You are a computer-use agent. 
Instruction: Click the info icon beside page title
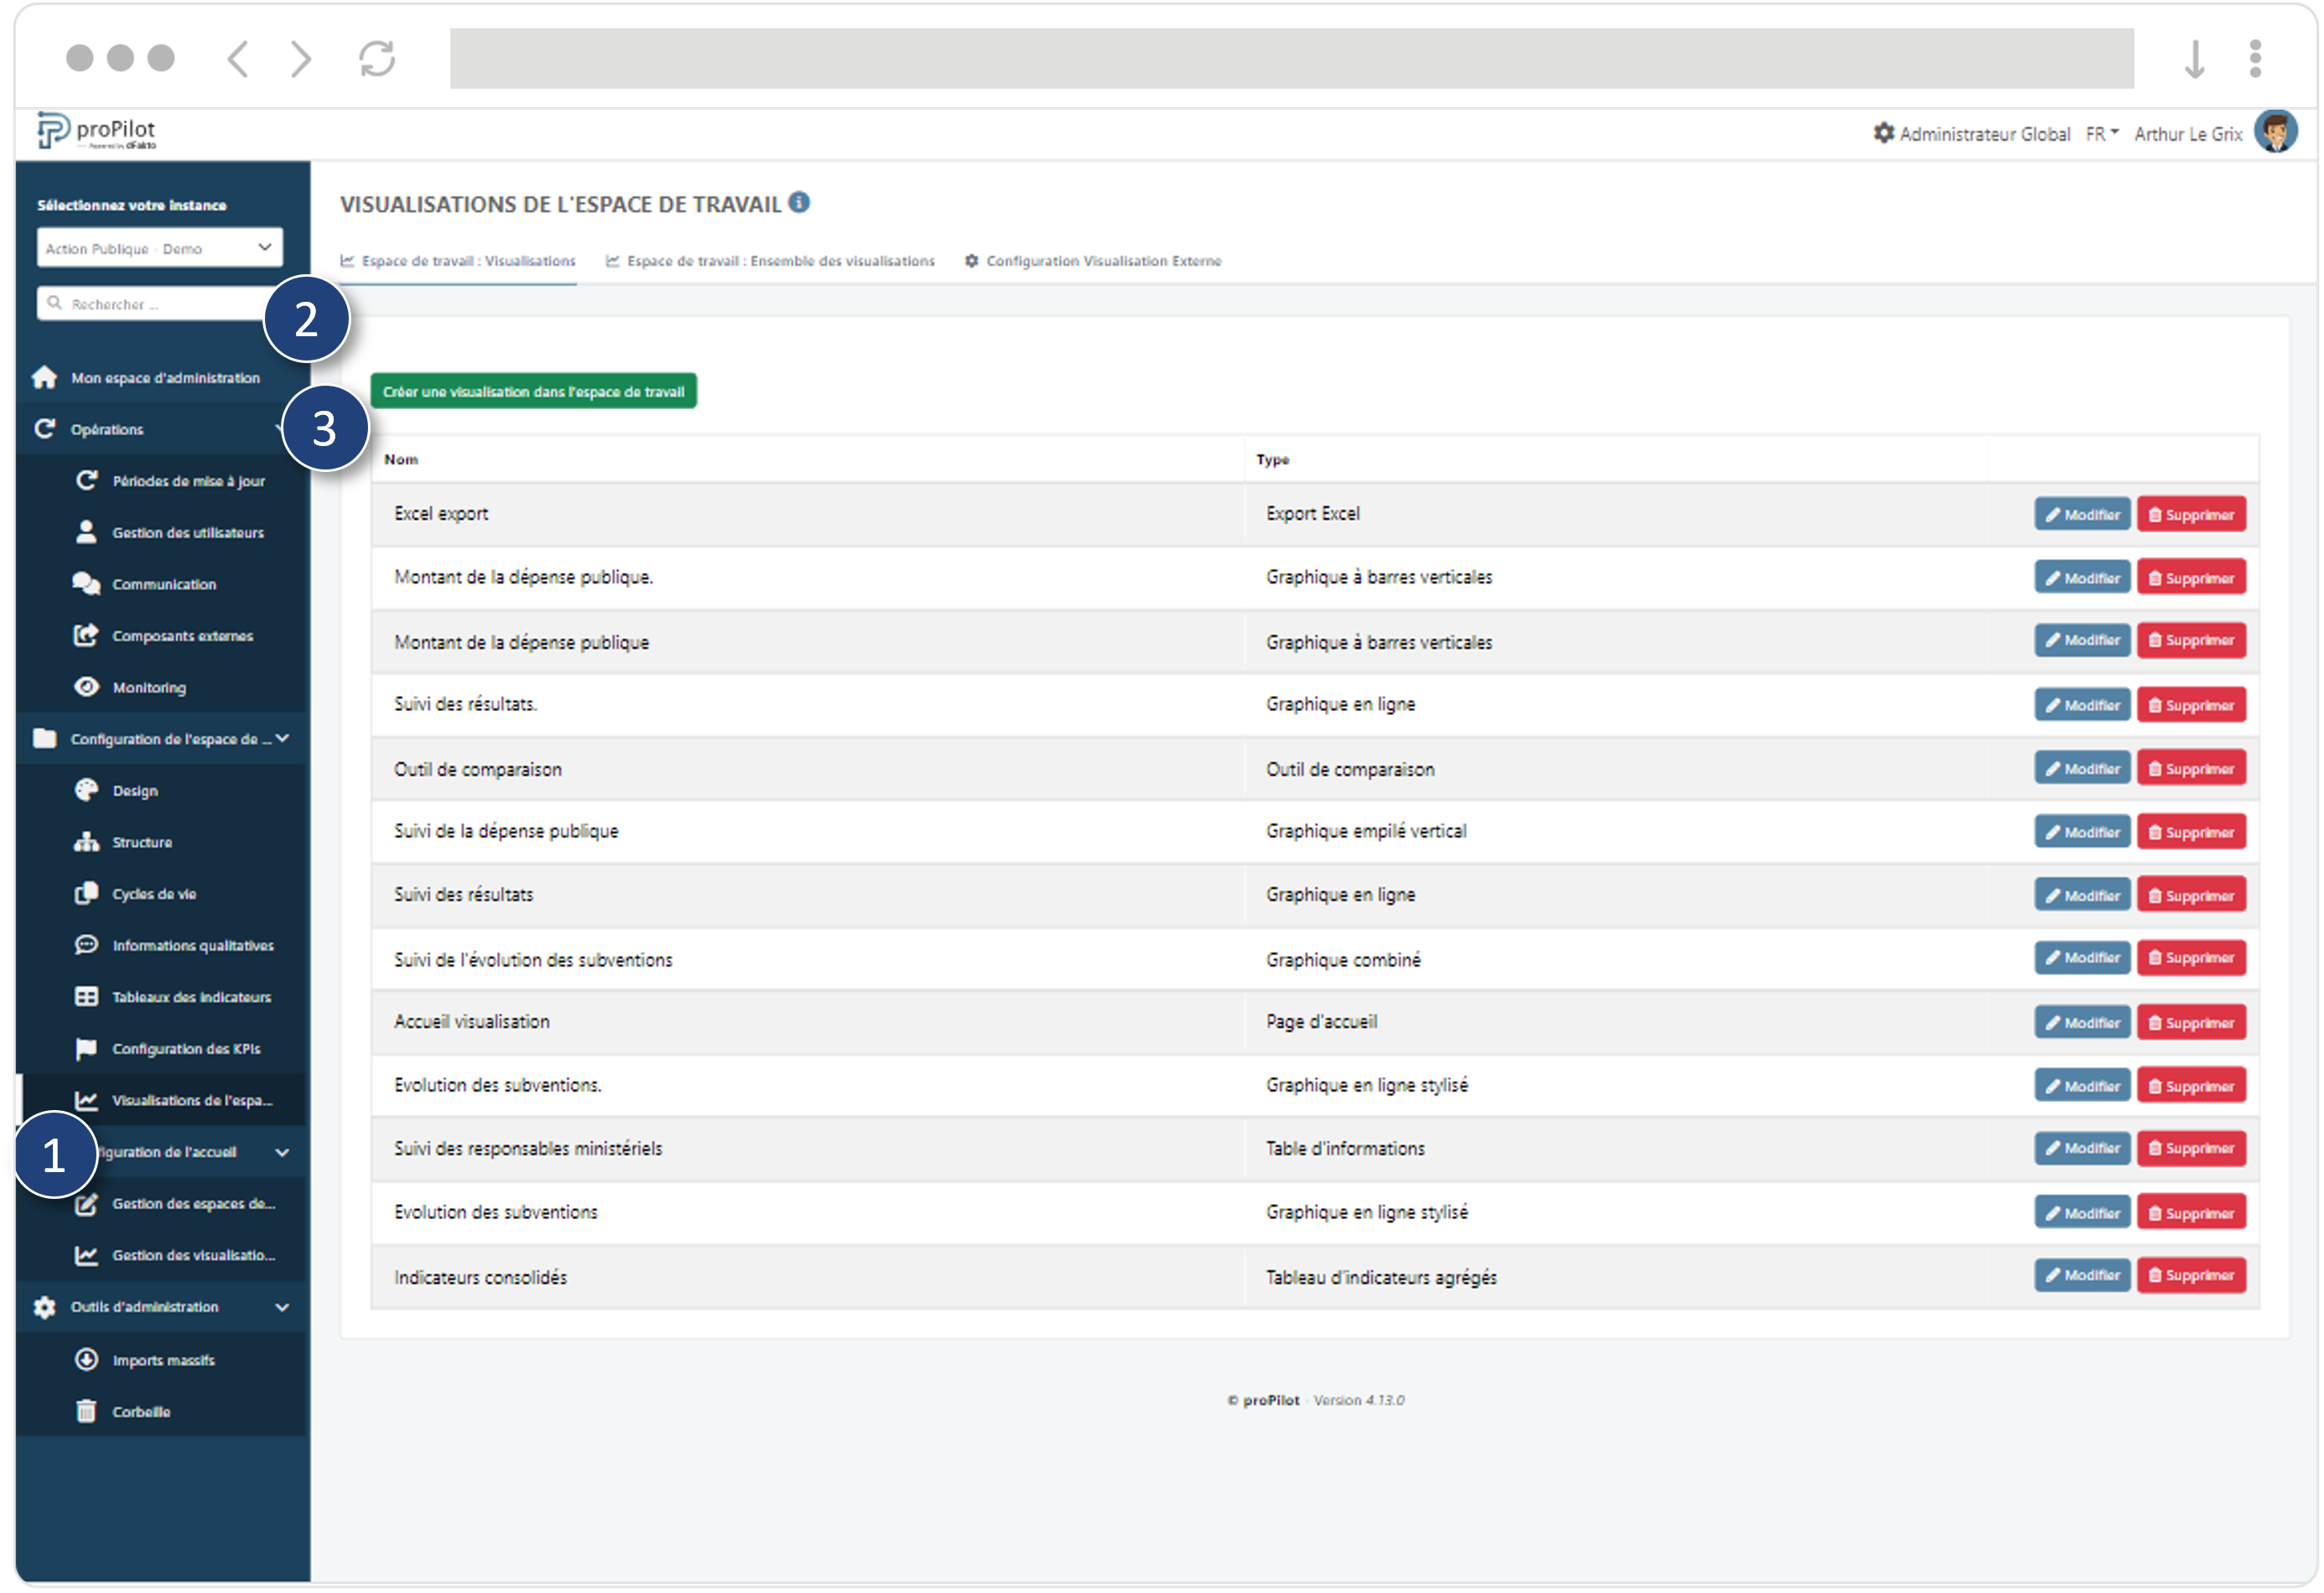click(x=799, y=203)
